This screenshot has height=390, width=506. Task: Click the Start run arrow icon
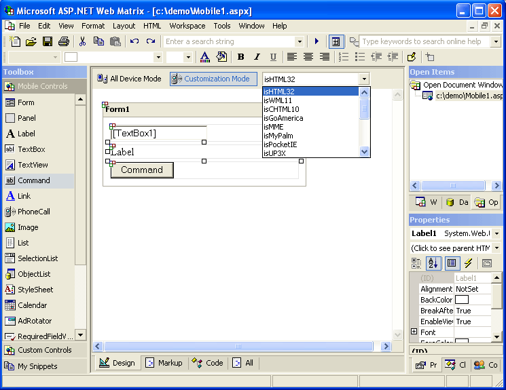coord(317,41)
